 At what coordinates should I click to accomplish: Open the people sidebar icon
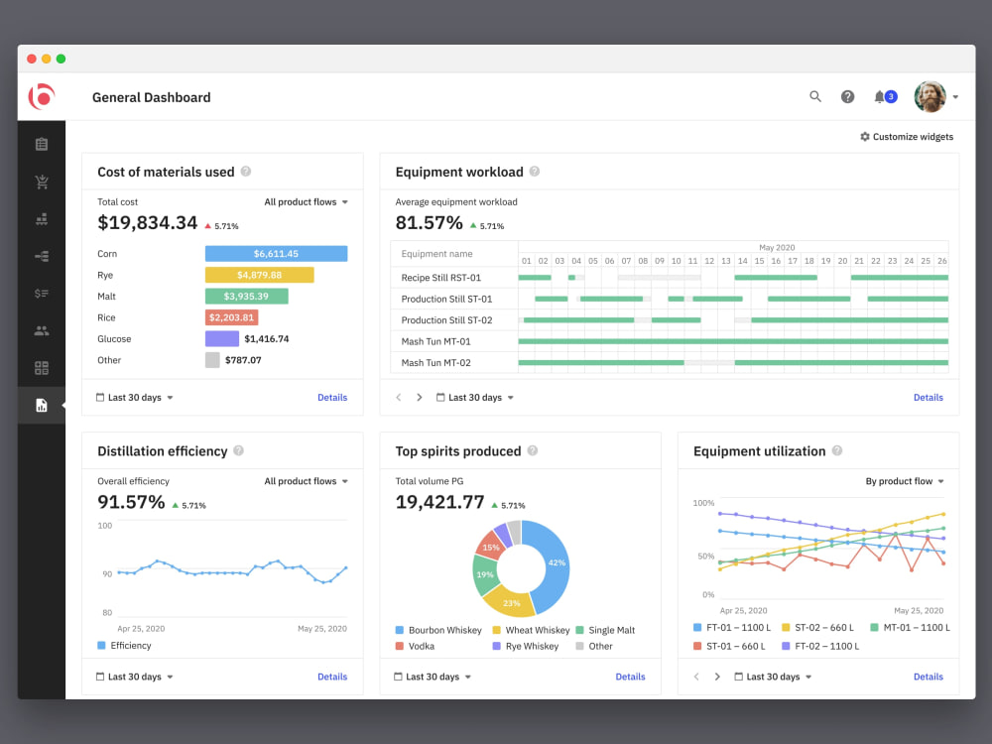pyautogui.click(x=42, y=330)
